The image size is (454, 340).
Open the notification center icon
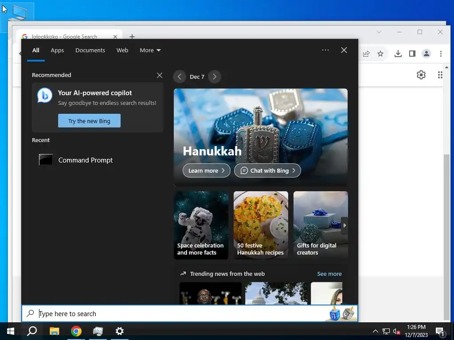point(439,331)
